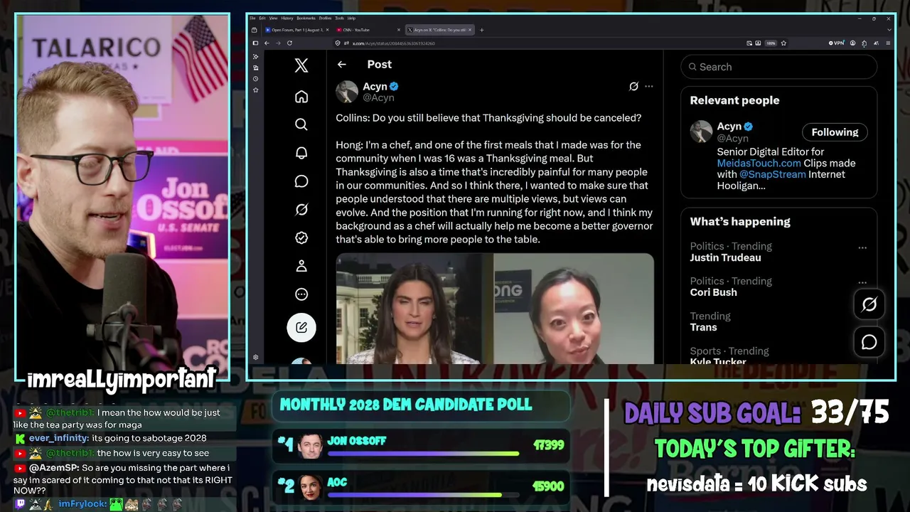Click the browser address bar URL

point(394,43)
